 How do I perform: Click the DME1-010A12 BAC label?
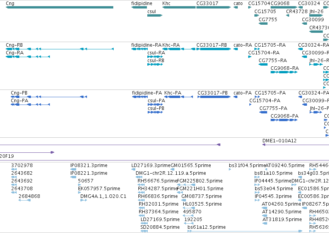(280, 141)
